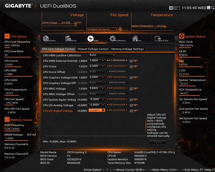Click the Z97X-Gaming 3 model name

[77, 152]
